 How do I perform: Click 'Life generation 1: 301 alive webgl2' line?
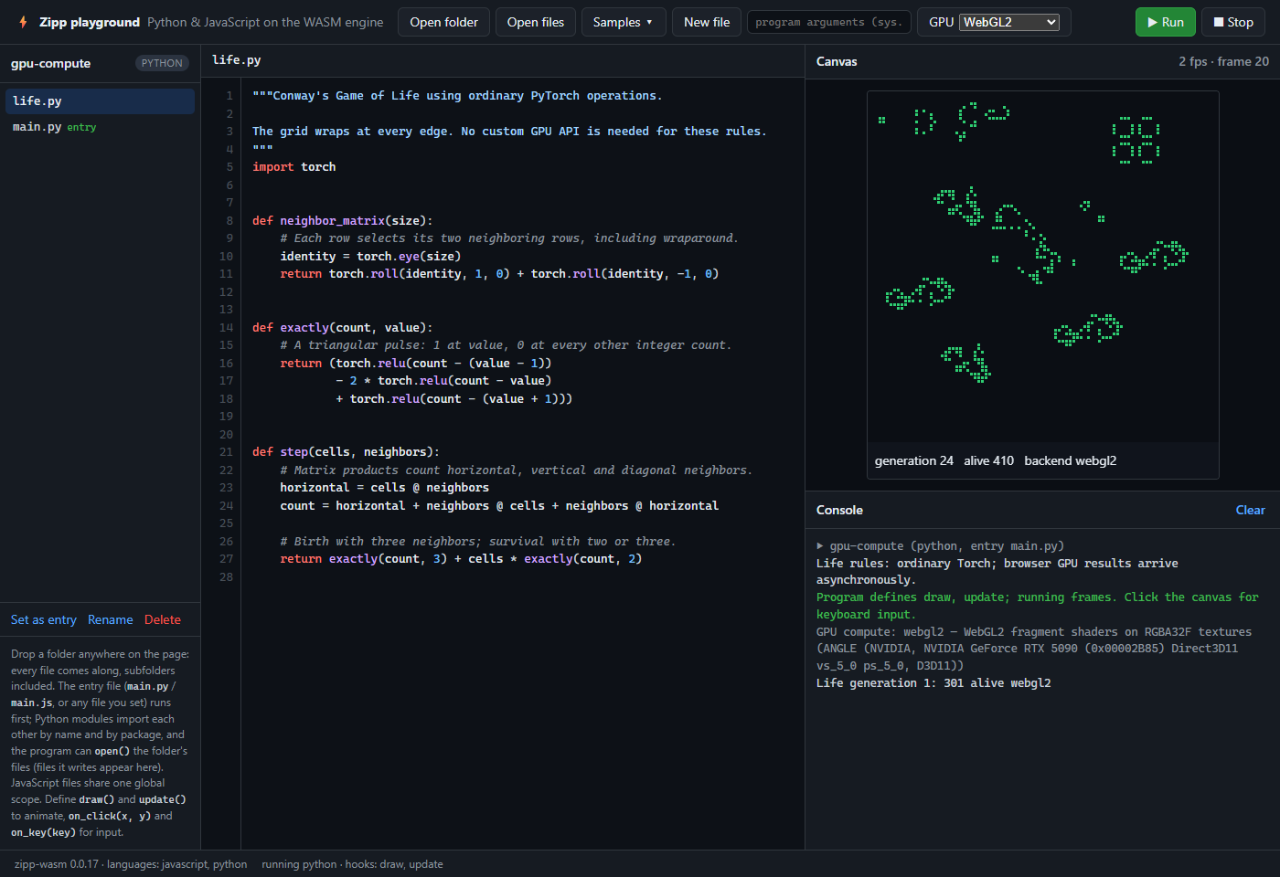933,683
